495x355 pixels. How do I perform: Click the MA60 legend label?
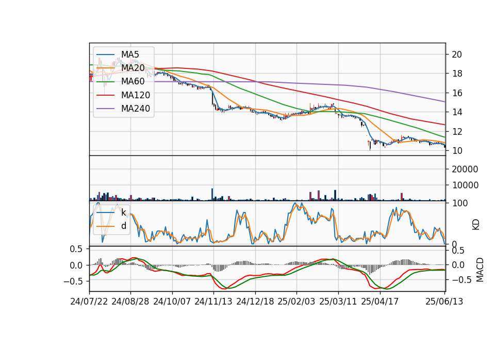pos(133,82)
